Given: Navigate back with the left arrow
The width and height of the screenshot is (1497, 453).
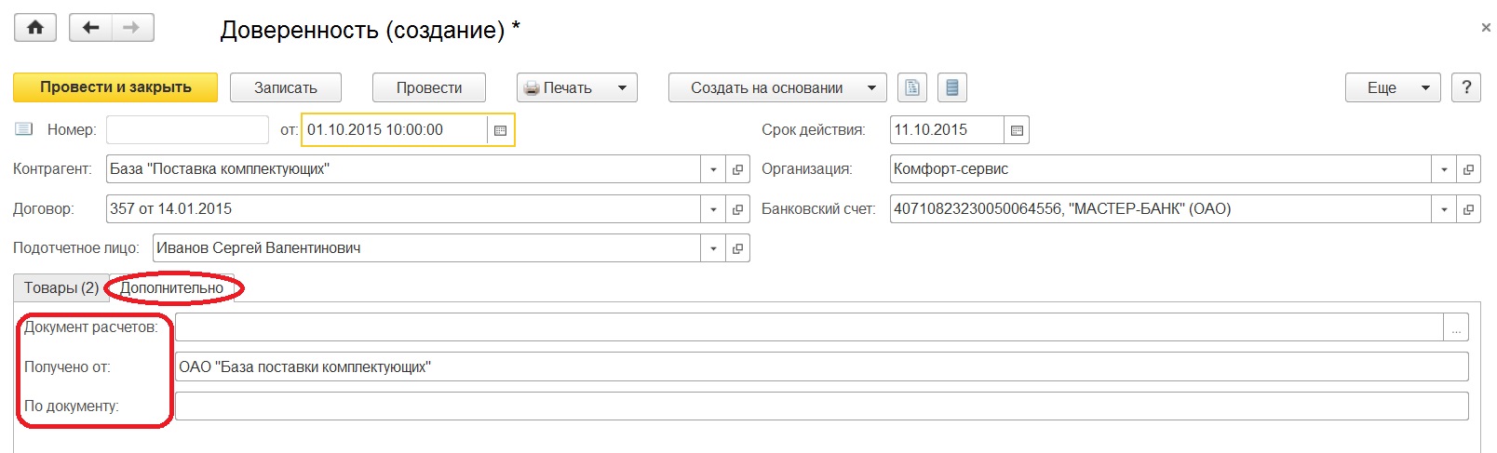Looking at the screenshot, I should [90, 28].
